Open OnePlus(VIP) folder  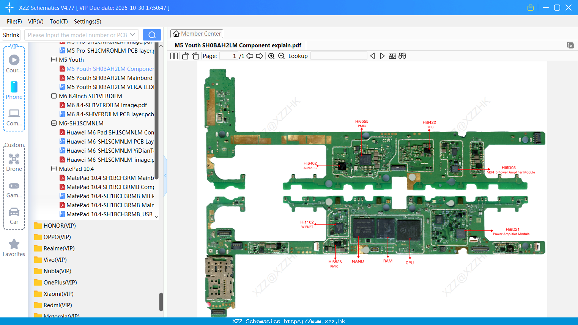[55, 282]
